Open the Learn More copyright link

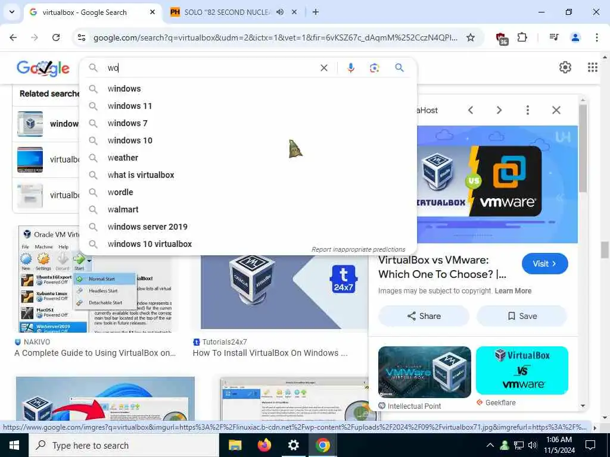pyautogui.click(x=513, y=290)
